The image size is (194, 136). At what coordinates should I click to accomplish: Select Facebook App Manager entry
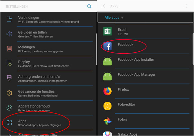pyautogui.click(x=145, y=76)
